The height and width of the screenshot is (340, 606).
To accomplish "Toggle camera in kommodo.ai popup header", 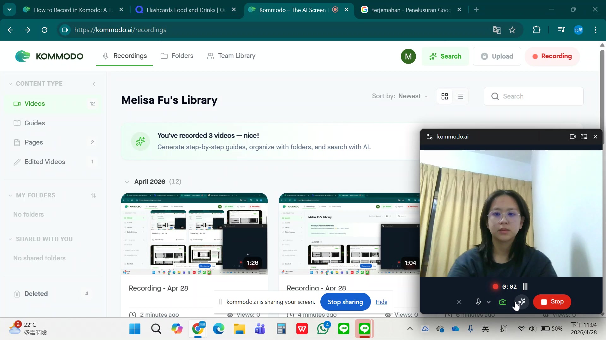I will (573, 137).
